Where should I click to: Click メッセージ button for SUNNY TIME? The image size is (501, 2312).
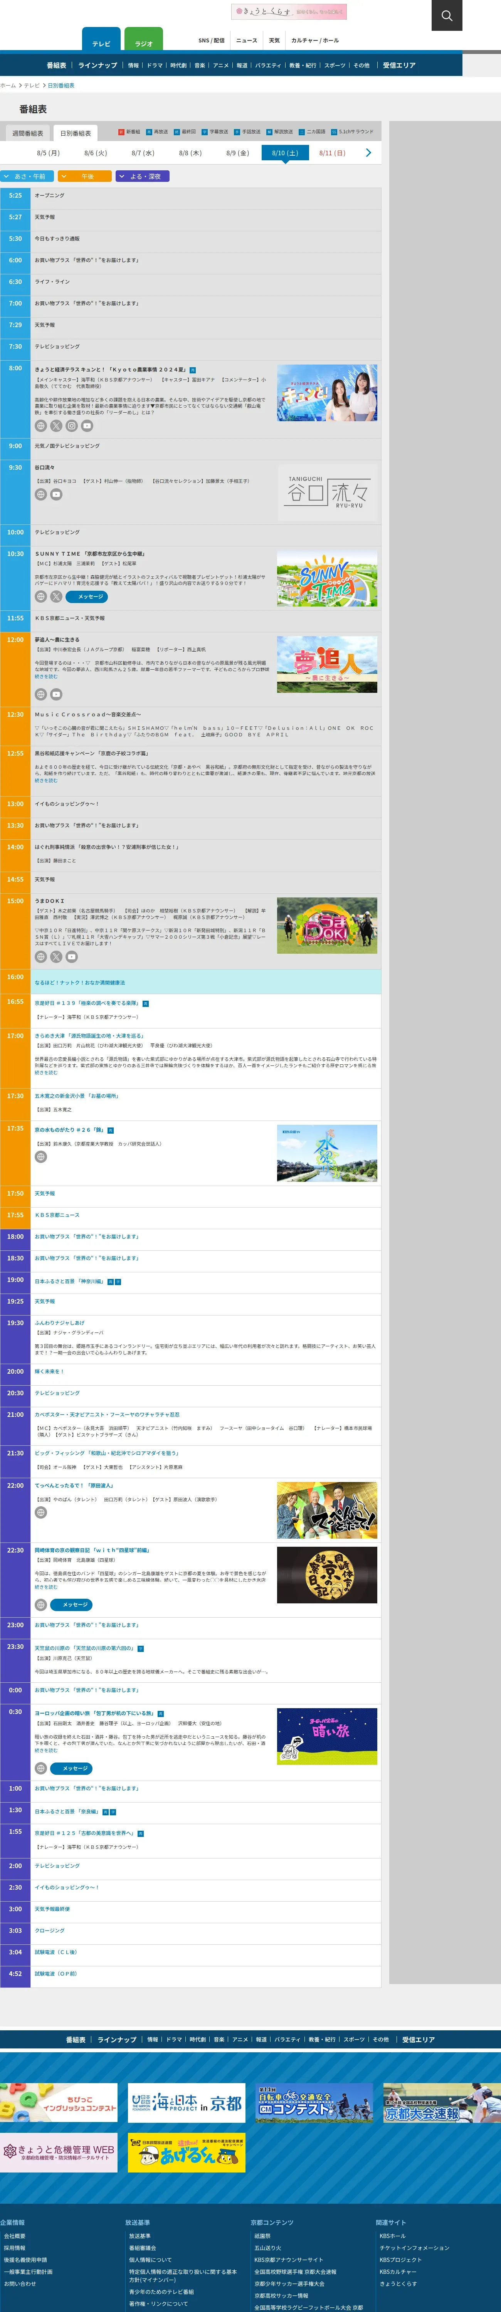(x=86, y=597)
